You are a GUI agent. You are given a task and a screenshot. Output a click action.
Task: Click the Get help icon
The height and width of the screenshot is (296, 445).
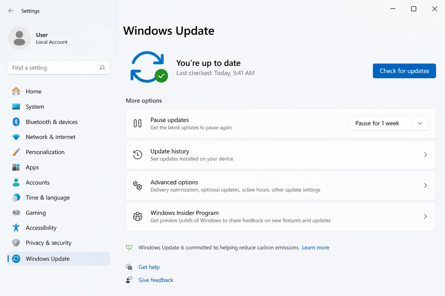[129, 267]
